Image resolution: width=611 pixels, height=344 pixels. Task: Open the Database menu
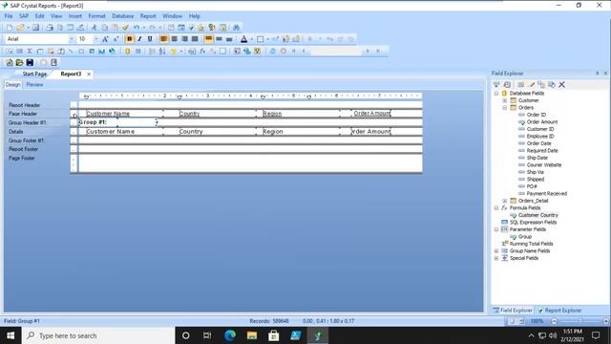coord(123,16)
